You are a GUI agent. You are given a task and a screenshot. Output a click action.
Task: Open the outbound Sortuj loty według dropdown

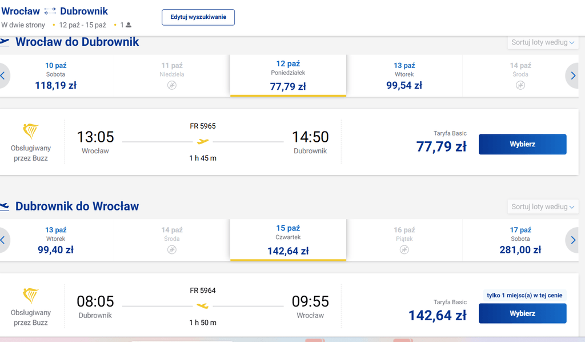tap(543, 42)
